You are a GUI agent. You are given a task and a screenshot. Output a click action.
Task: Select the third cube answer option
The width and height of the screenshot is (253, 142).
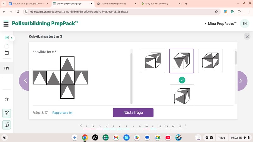210,61
